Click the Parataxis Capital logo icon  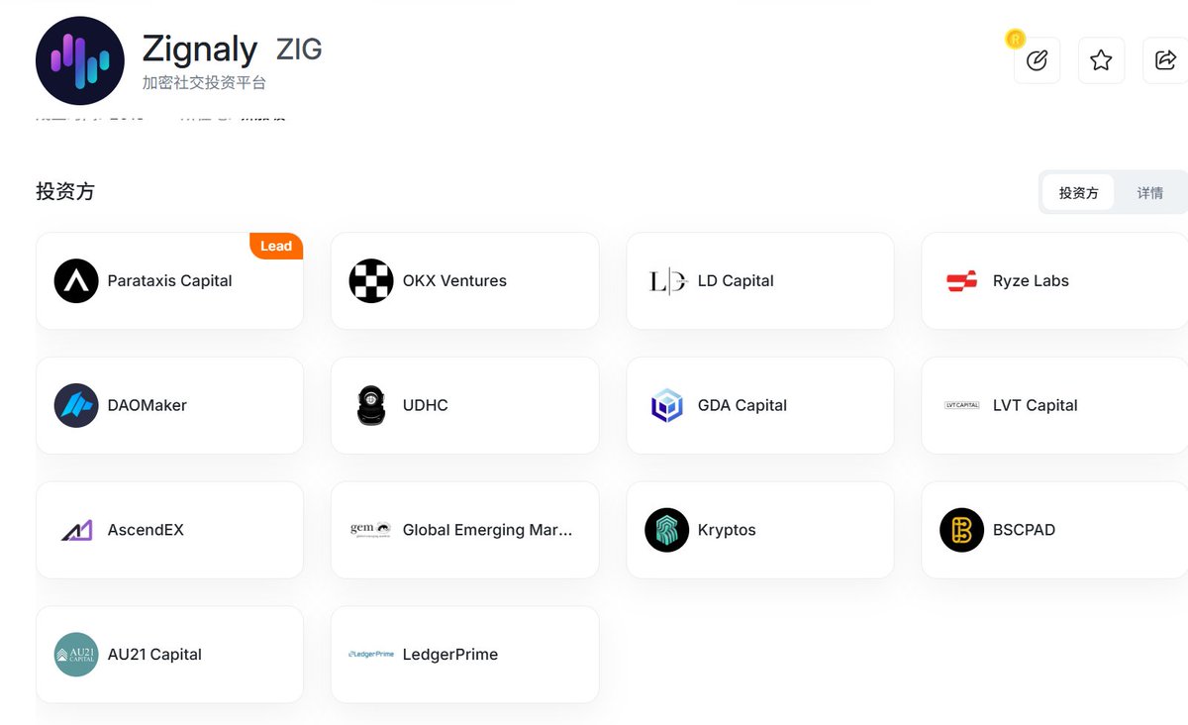[x=76, y=281]
